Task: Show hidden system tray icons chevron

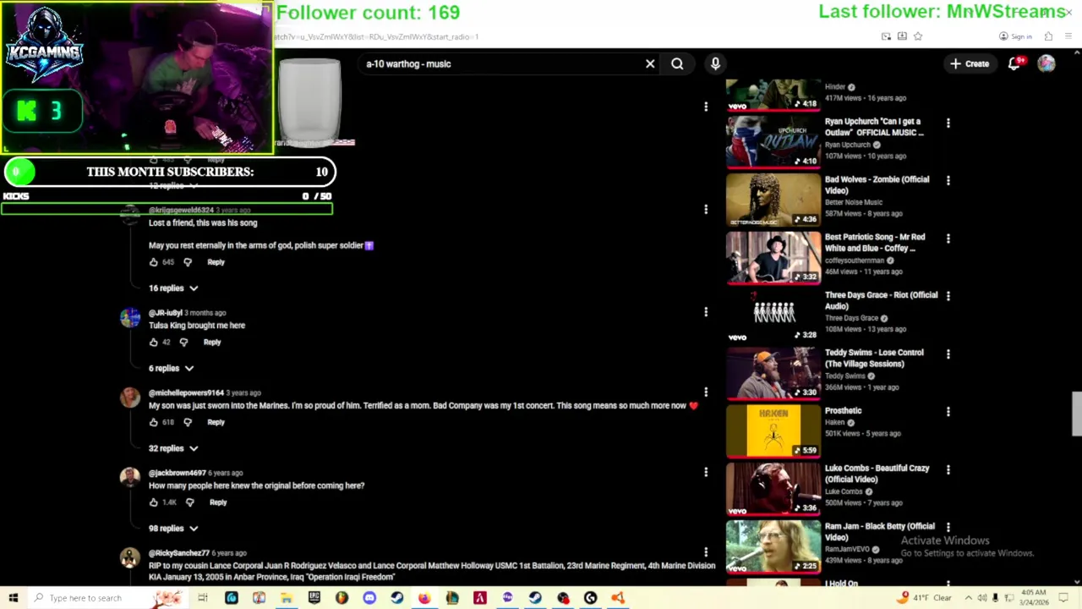Action: coord(969,598)
